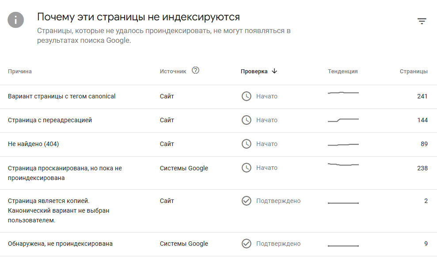Image resolution: width=437 pixels, height=259 pixels.
Task: Open the Вариант страницы с тегом canonical row
Action: pyautogui.click(x=62, y=96)
